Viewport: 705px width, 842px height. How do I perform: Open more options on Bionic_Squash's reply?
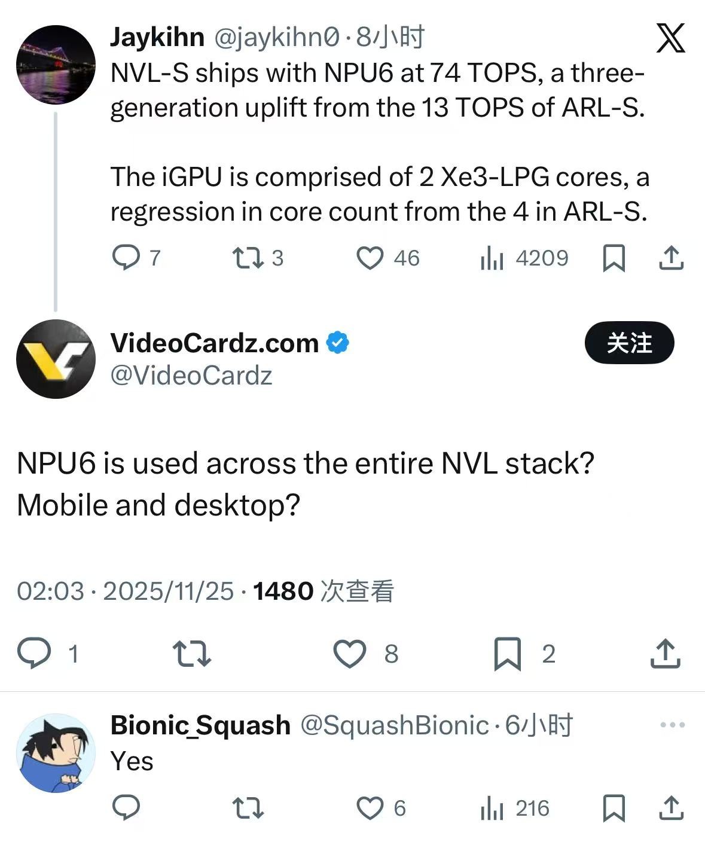tap(673, 725)
